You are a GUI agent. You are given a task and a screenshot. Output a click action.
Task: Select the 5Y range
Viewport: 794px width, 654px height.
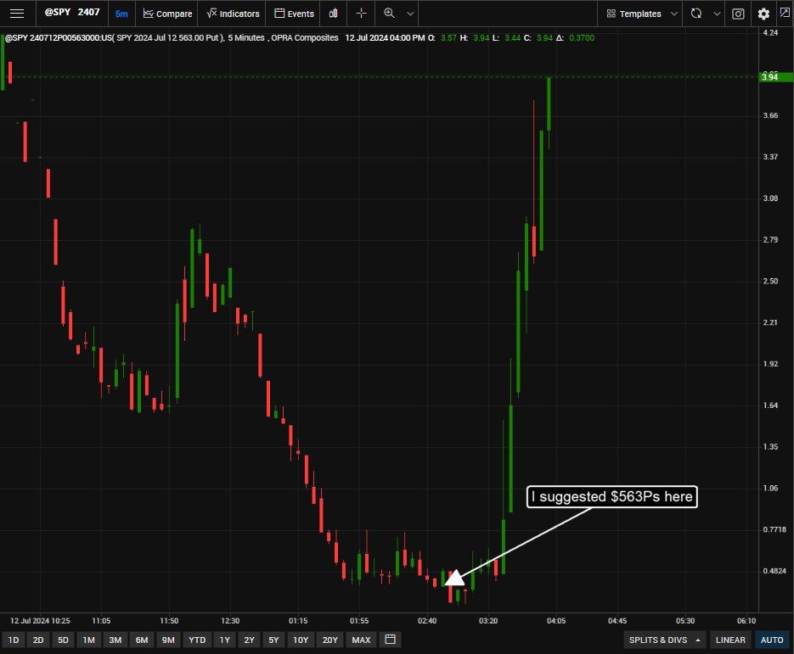pyautogui.click(x=273, y=640)
